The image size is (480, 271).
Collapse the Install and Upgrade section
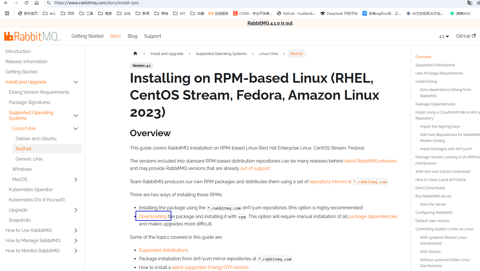76,82
